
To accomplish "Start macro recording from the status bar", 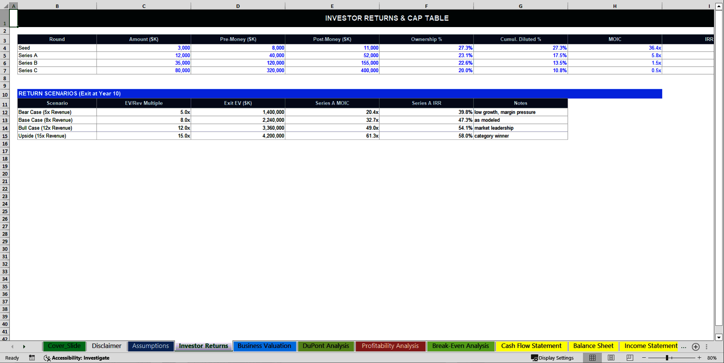I will [x=32, y=358].
